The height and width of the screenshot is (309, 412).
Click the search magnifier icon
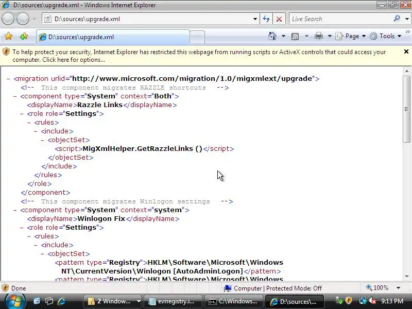tap(397, 19)
